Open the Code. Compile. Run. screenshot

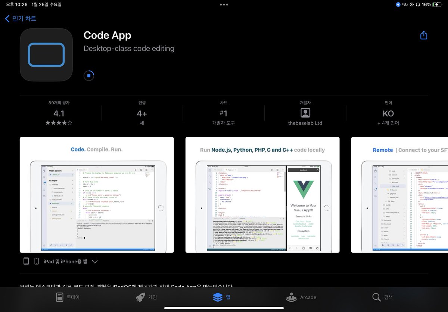coord(97,195)
